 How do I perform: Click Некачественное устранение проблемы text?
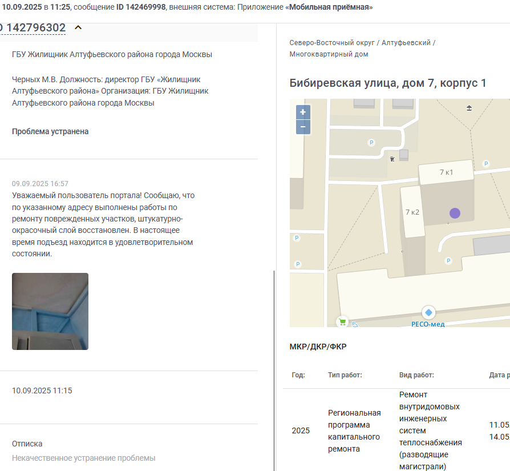pos(84,458)
